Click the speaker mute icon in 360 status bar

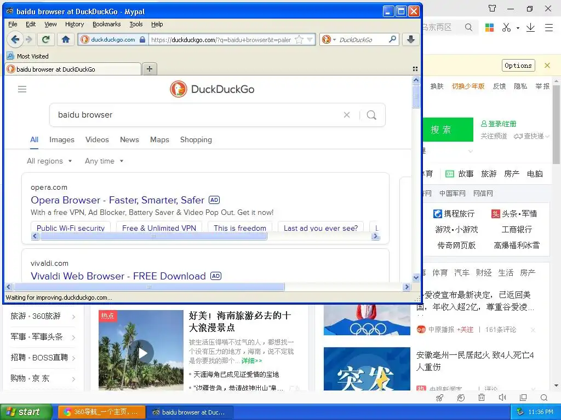pyautogui.click(x=502, y=398)
